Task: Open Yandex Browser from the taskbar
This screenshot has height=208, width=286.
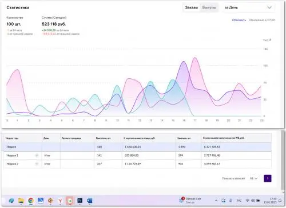Action: coord(60,201)
